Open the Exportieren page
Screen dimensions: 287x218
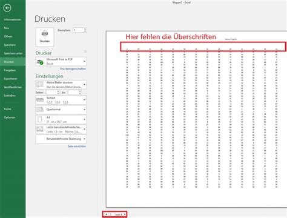click(x=10, y=79)
